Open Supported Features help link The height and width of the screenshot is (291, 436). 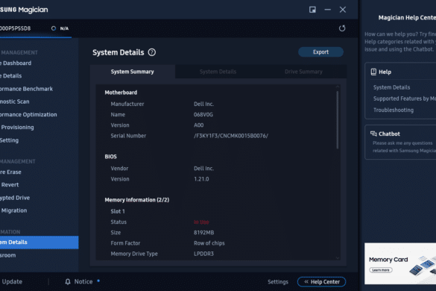click(x=404, y=98)
